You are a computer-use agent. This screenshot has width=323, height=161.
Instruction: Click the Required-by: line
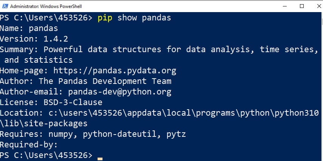29,144
